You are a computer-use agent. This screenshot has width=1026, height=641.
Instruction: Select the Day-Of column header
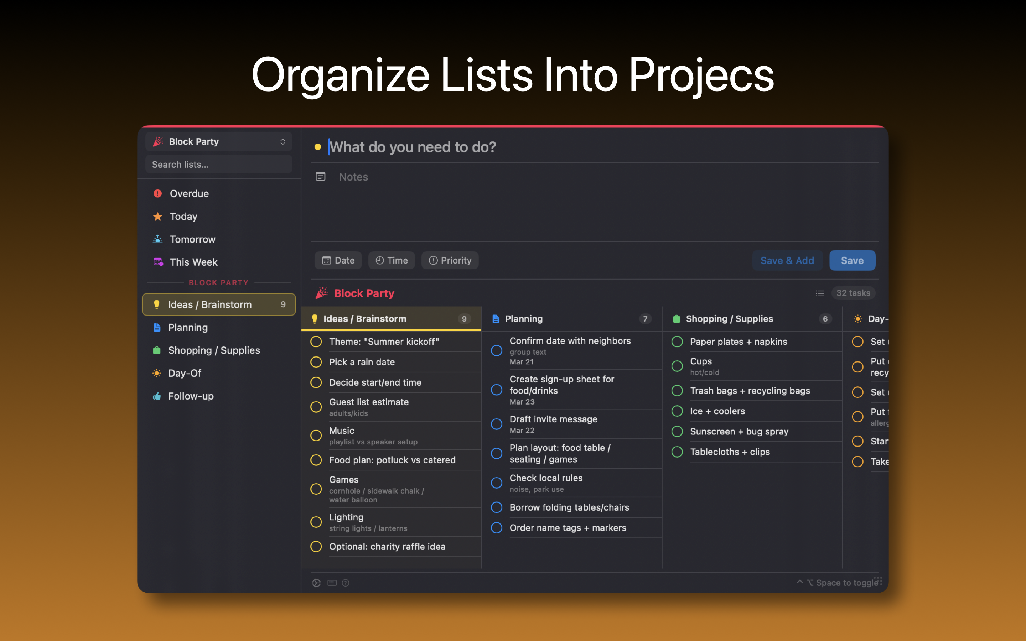click(x=866, y=319)
